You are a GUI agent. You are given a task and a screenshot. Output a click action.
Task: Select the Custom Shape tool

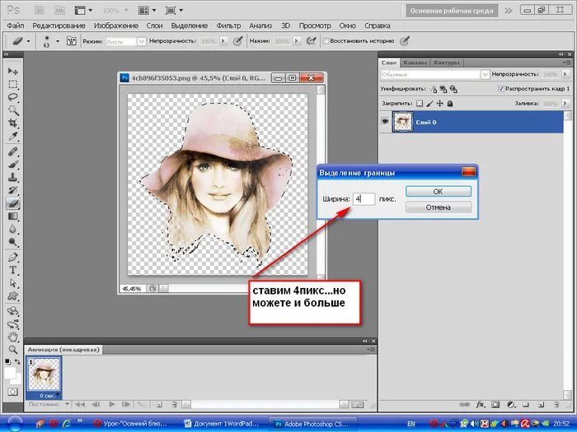(13, 296)
